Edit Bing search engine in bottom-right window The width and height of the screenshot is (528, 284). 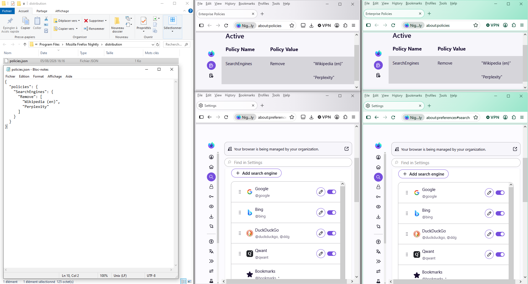[x=489, y=213]
